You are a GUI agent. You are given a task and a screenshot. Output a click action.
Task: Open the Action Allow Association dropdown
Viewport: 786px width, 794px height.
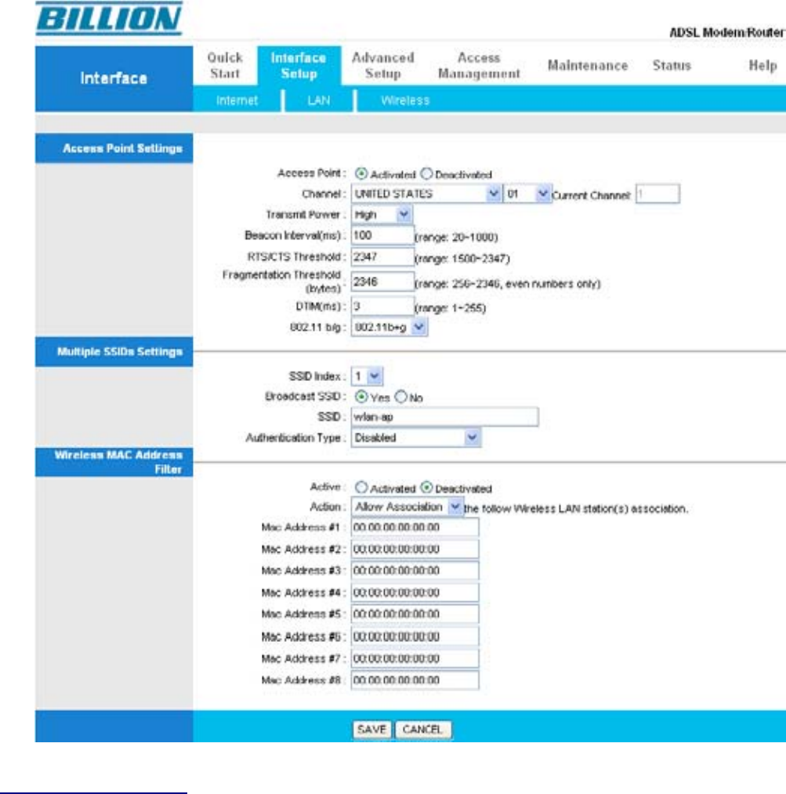407,507
